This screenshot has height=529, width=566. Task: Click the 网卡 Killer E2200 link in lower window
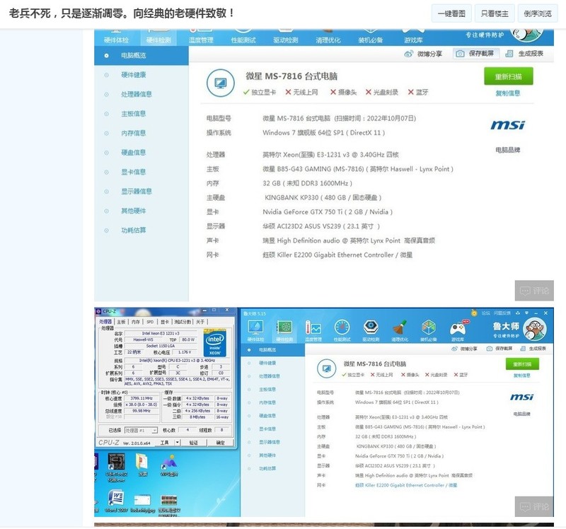click(406, 485)
